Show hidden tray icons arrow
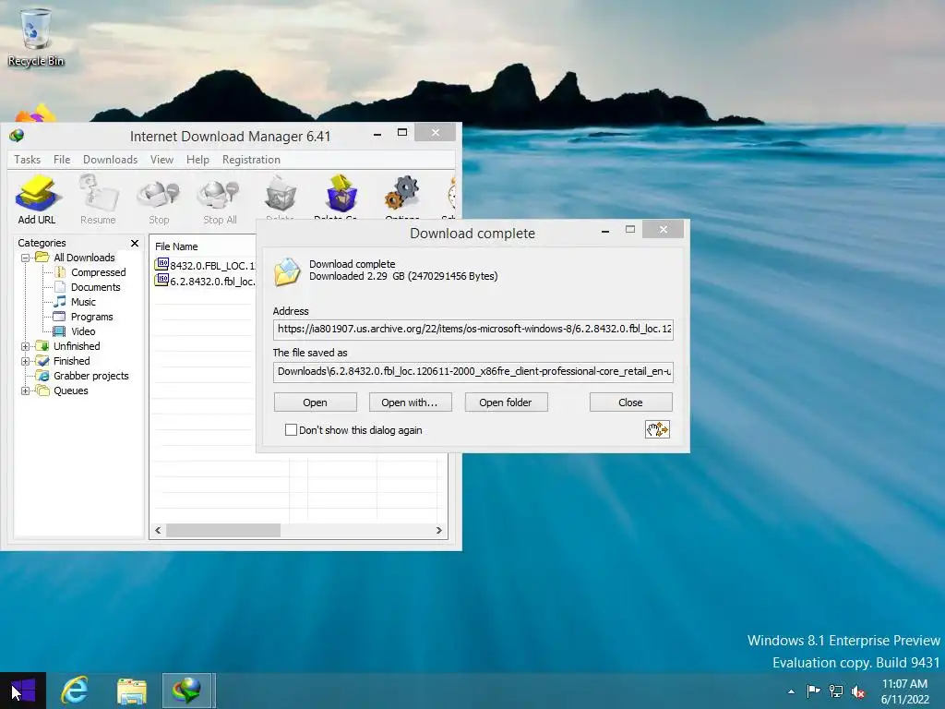 pos(791,691)
